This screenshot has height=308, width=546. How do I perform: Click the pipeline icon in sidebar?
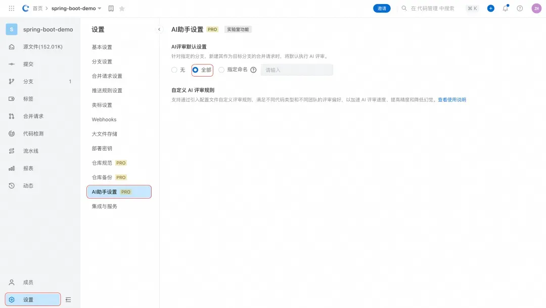(x=12, y=151)
